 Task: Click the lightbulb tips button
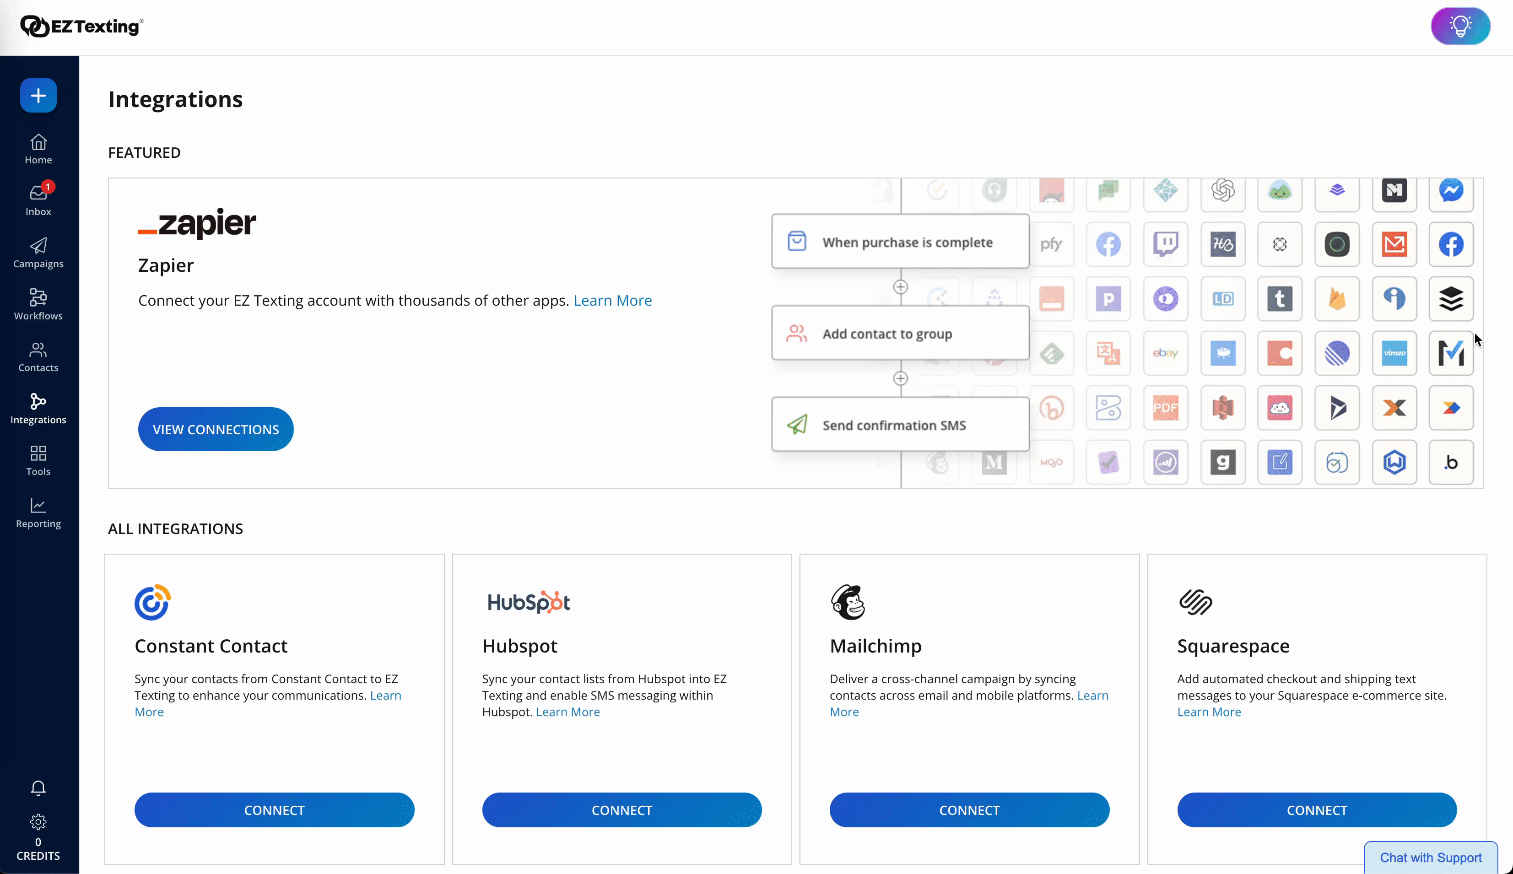1459,27
